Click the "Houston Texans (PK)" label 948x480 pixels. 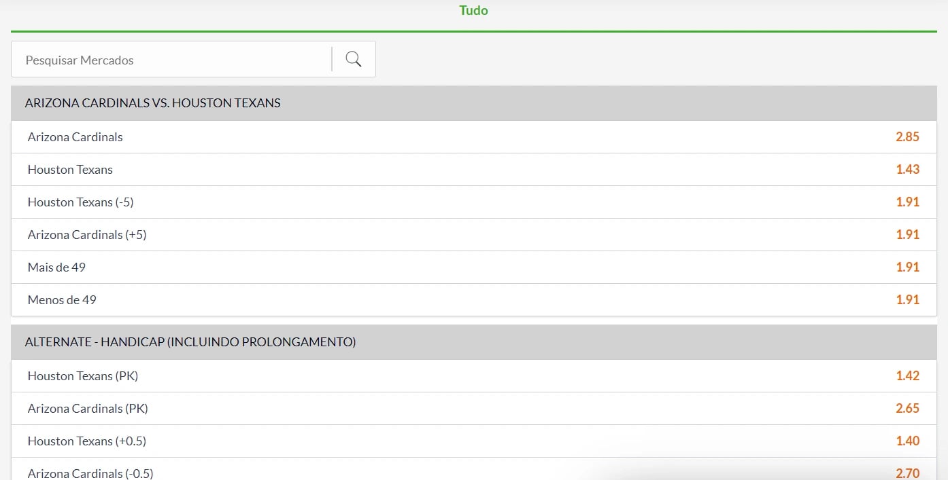[x=83, y=375]
